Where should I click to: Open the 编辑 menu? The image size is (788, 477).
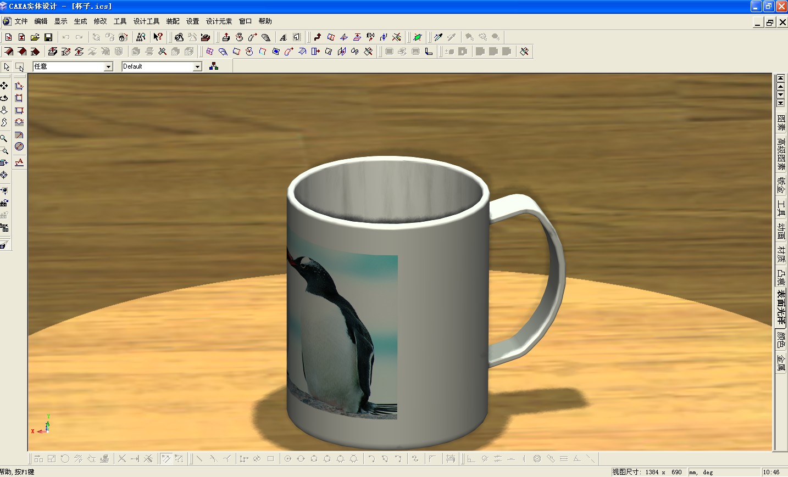point(41,21)
